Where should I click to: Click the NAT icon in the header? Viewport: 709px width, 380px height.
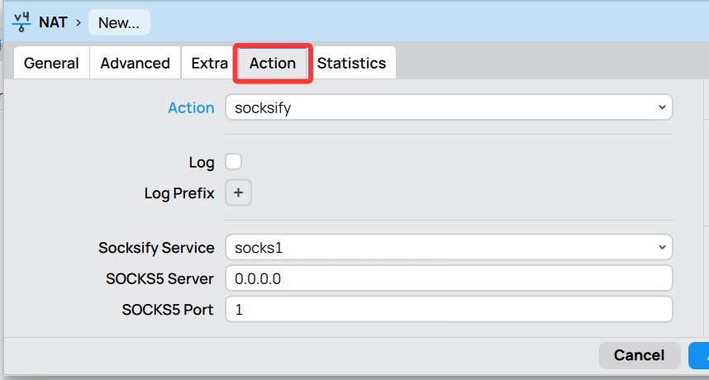[x=22, y=21]
